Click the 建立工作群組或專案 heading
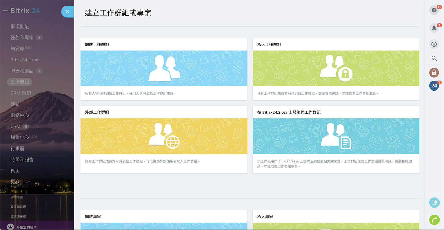The image size is (444, 230). pyautogui.click(x=118, y=13)
